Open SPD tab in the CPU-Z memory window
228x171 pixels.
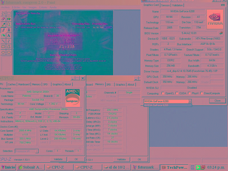[109, 84]
